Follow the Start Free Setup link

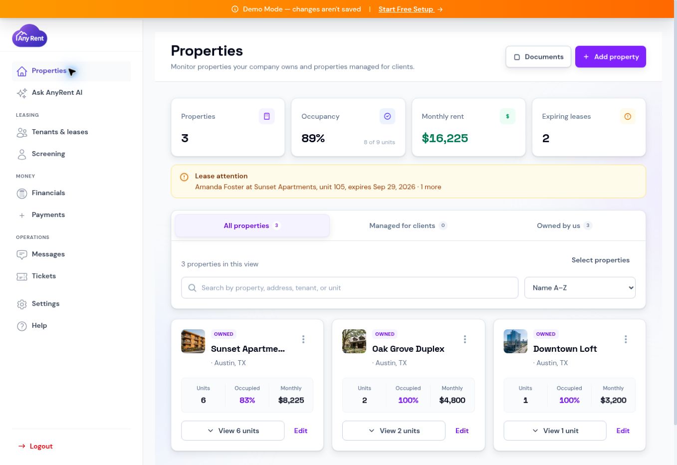411,9
